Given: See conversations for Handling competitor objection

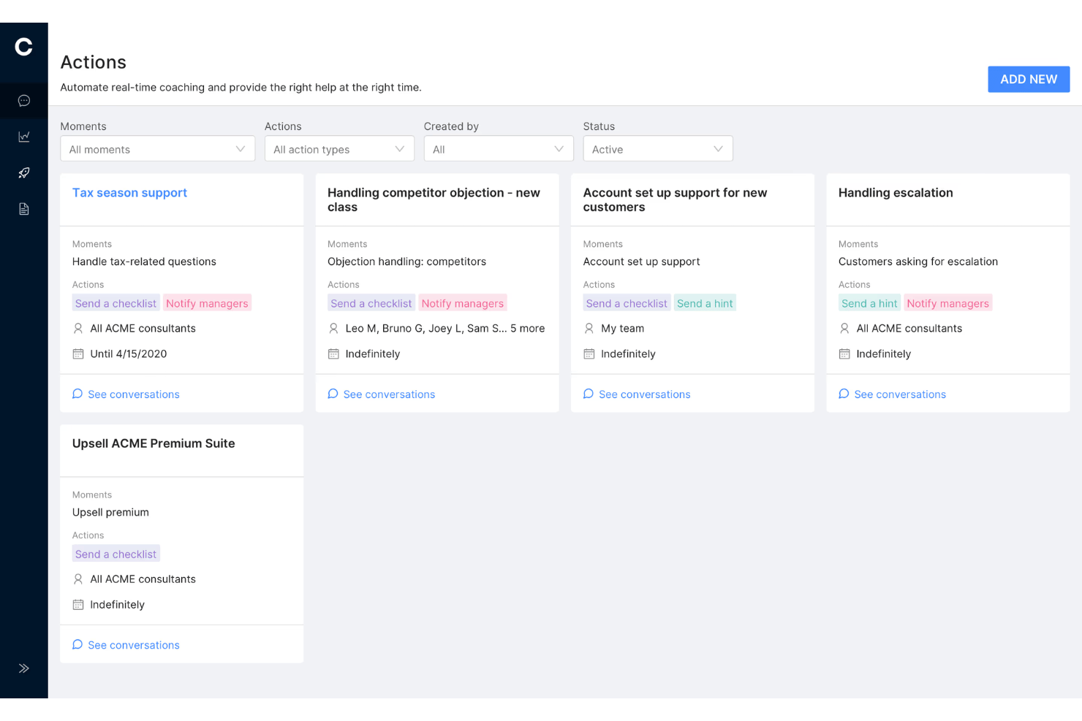Looking at the screenshot, I should [x=381, y=394].
